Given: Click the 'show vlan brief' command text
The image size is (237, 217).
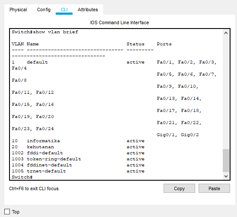Looking at the screenshot, I should [55, 32].
